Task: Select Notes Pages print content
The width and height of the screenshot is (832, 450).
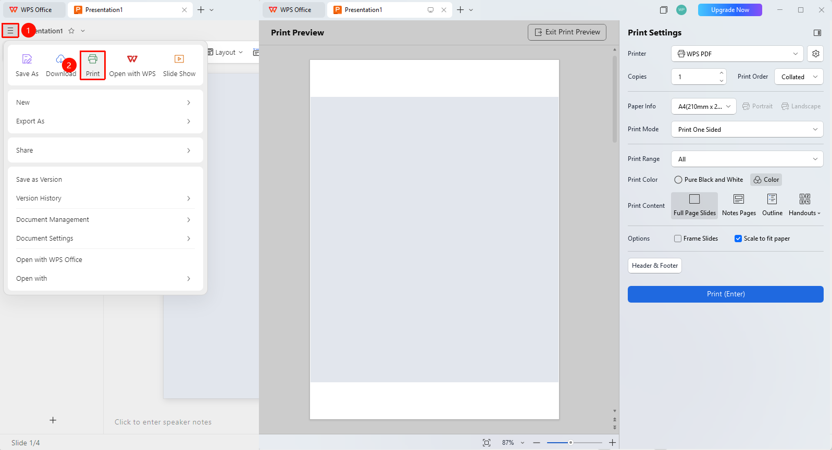Action: click(x=739, y=205)
